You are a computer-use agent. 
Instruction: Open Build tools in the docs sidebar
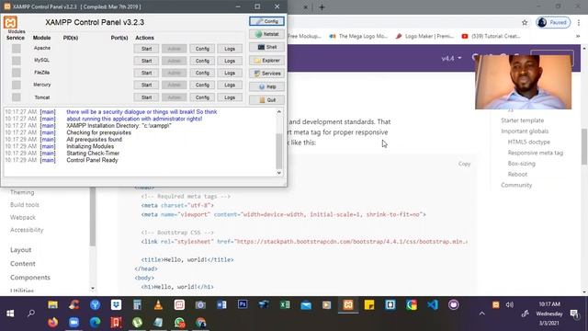(x=25, y=205)
